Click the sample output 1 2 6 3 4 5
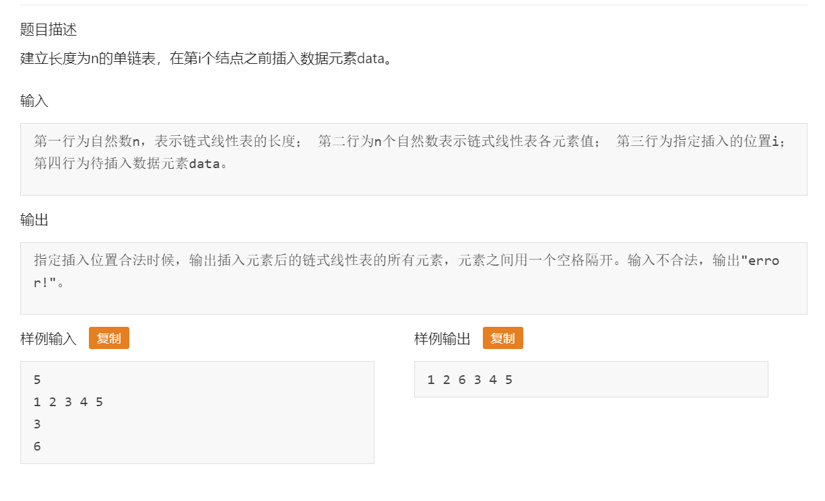This screenshot has height=501, width=825. pyautogui.click(x=469, y=379)
